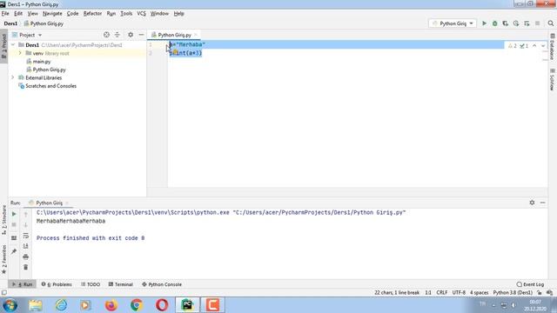Stop process in Run panel
The height and width of the screenshot is (313, 557).
click(x=14, y=225)
